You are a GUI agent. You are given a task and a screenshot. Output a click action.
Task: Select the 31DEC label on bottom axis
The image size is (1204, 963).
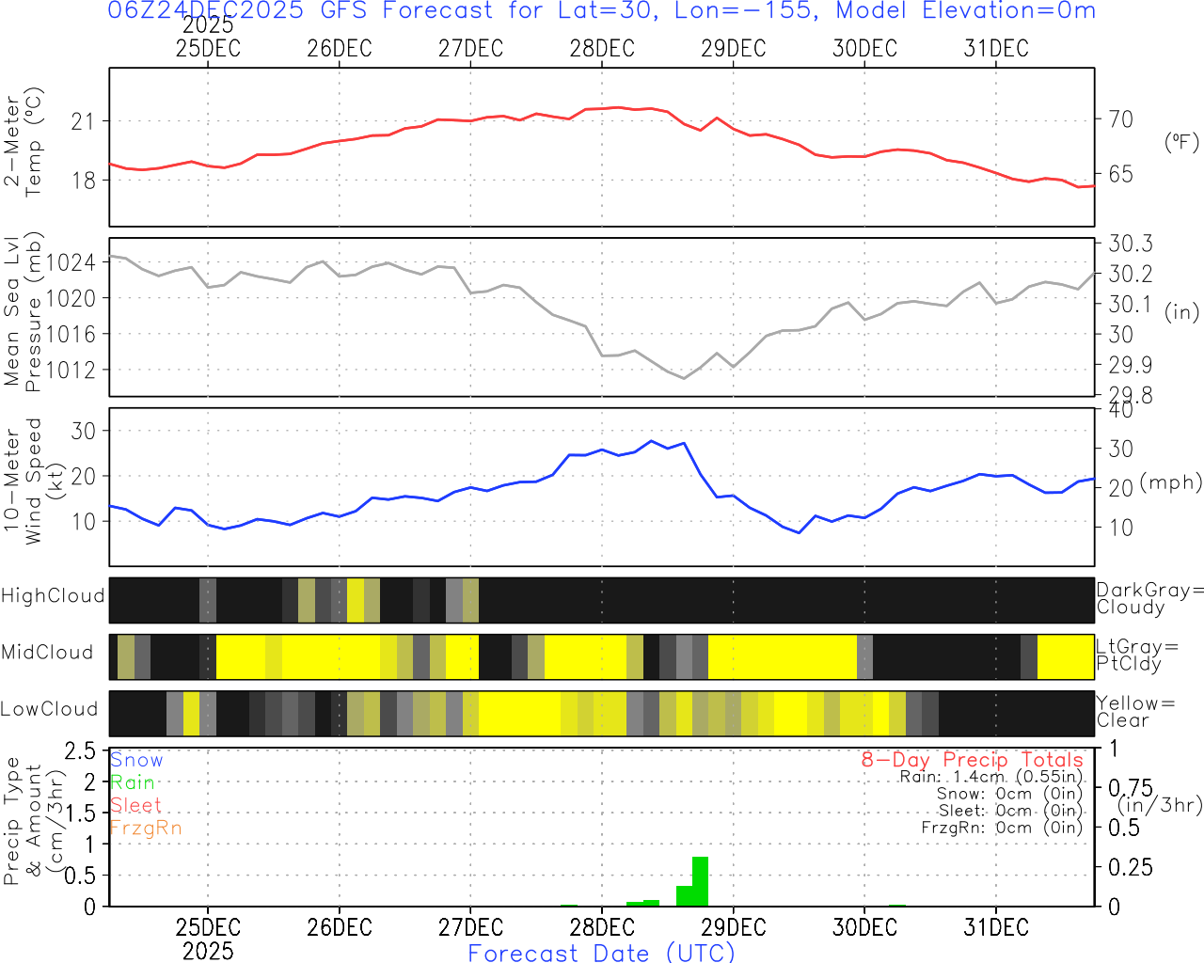pyautogui.click(x=996, y=927)
